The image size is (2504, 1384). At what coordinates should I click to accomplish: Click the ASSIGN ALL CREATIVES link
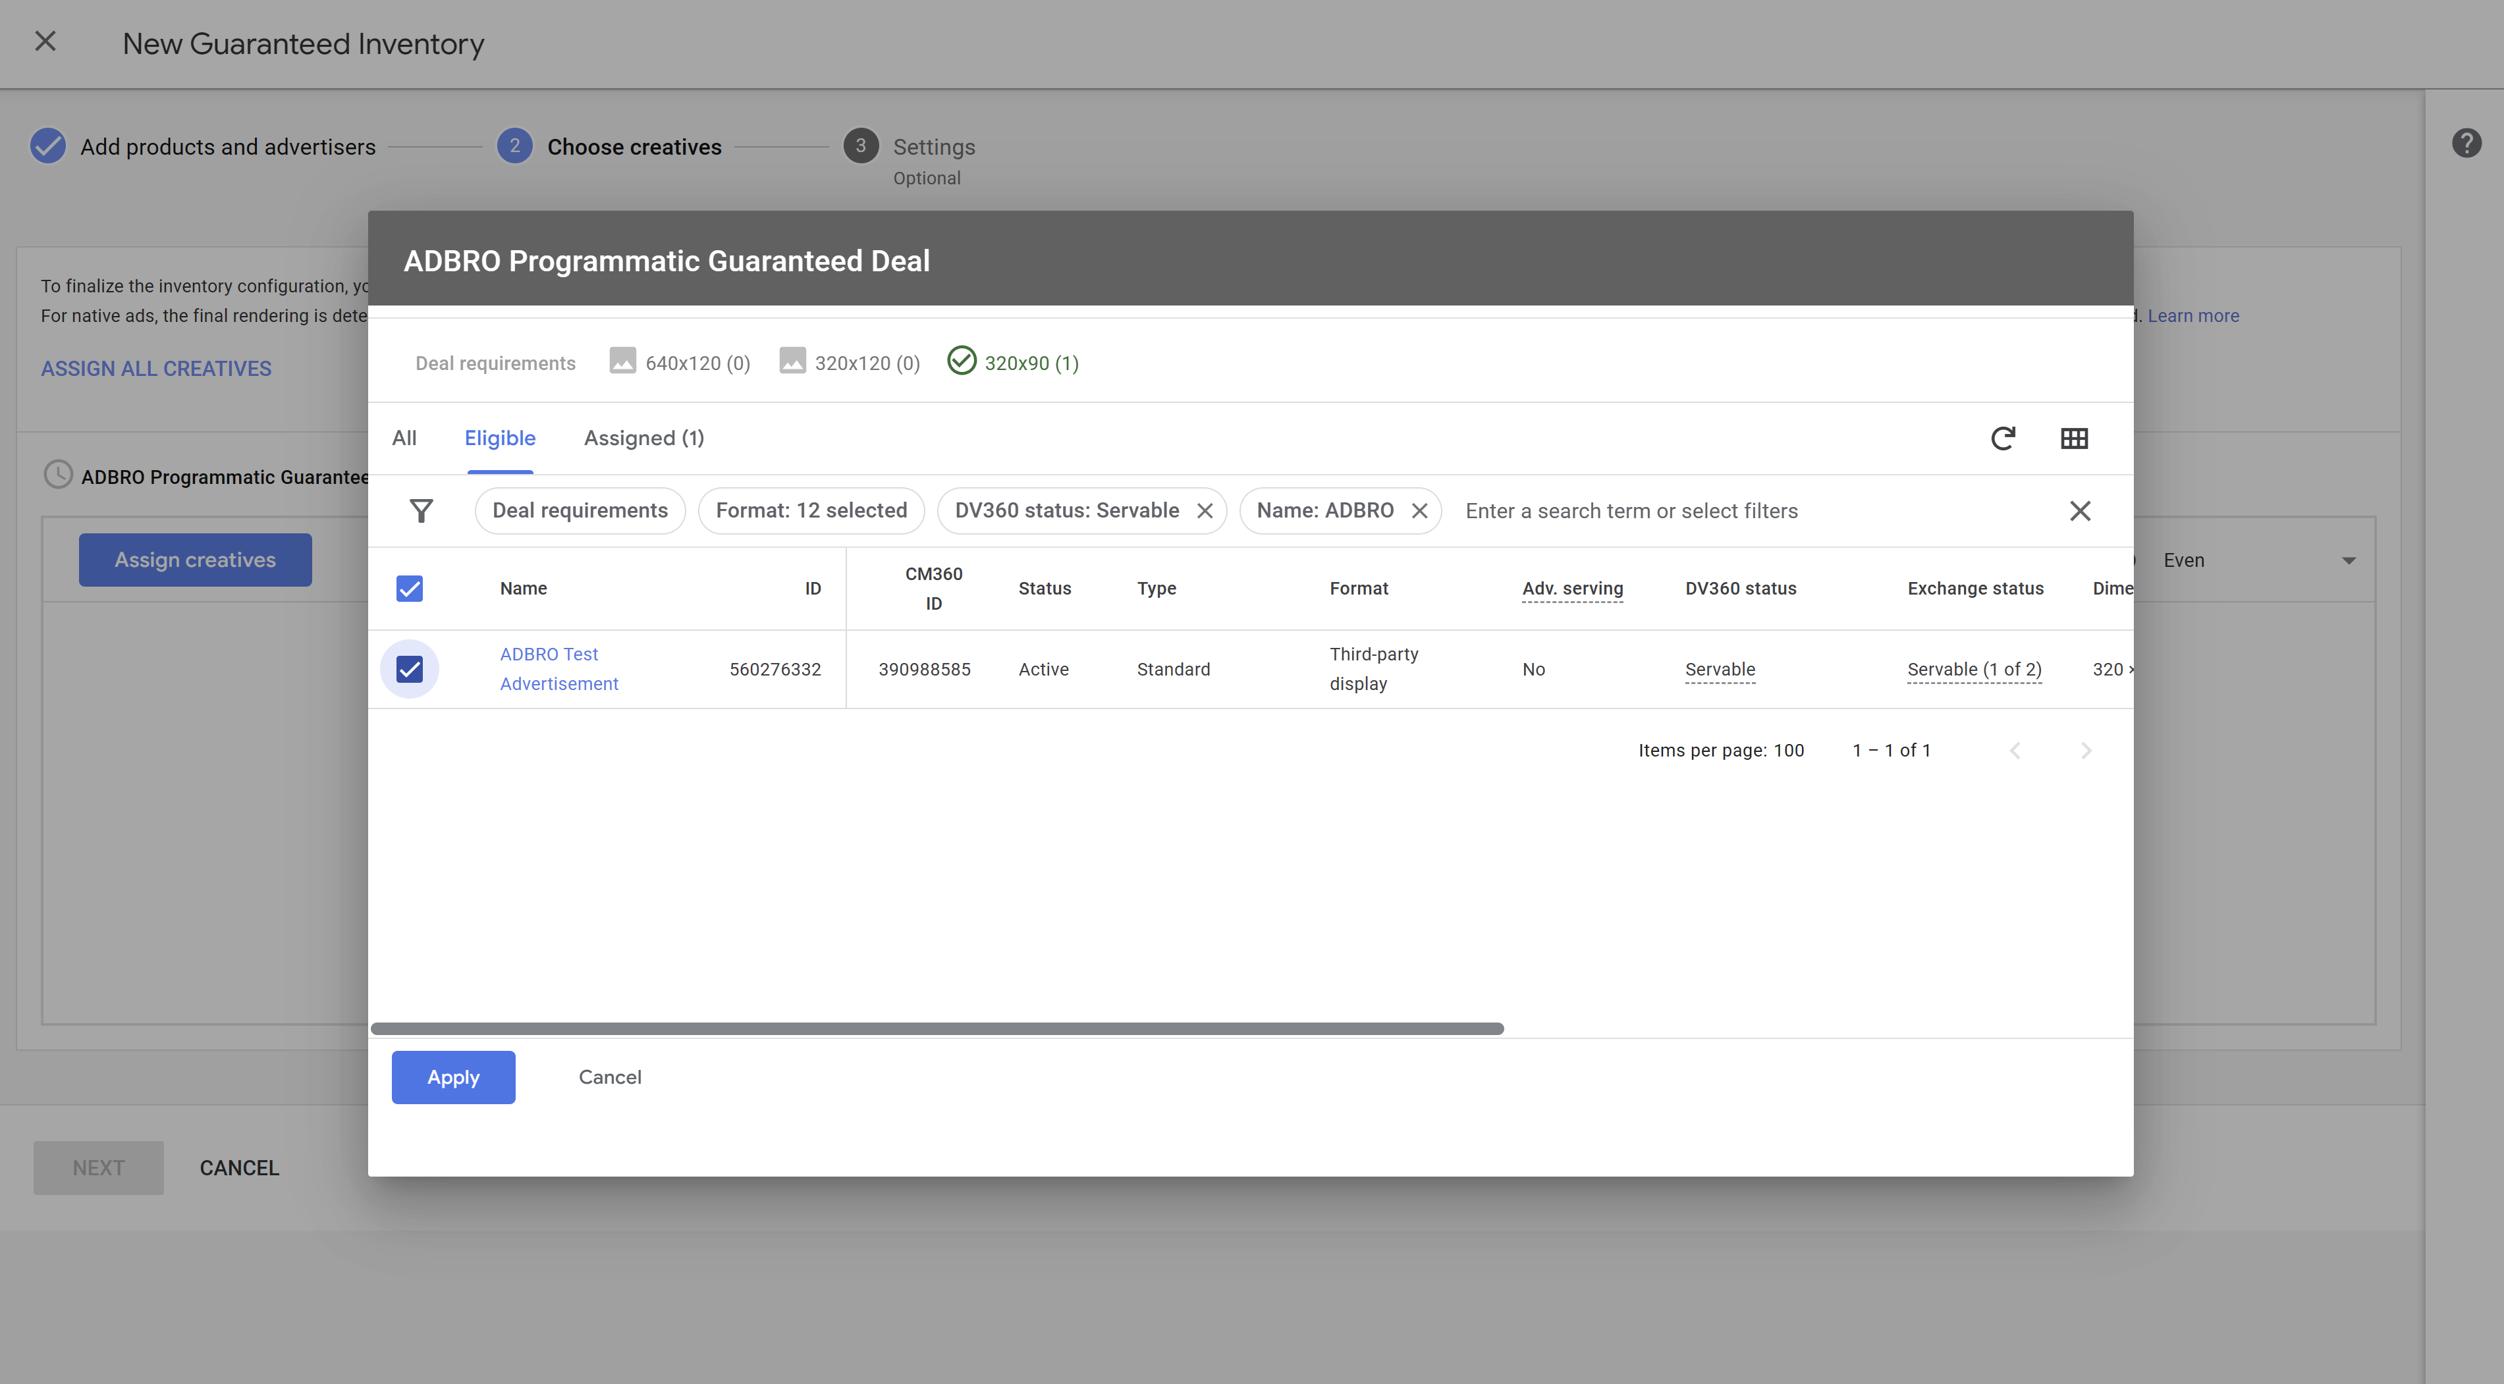pos(155,368)
